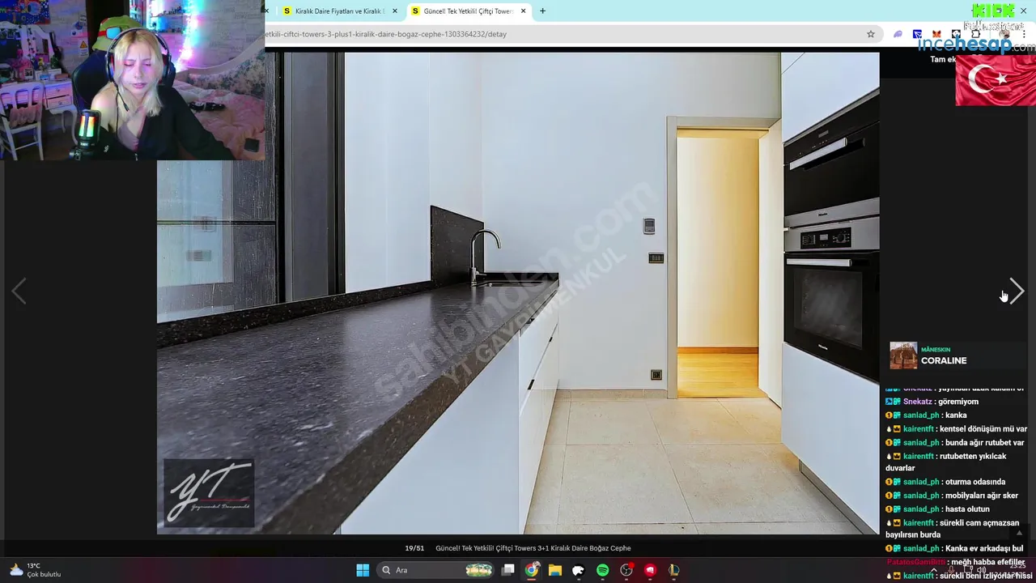Open Spotify from the taskbar
Viewport: 1036px width, 583px height.
602,570
